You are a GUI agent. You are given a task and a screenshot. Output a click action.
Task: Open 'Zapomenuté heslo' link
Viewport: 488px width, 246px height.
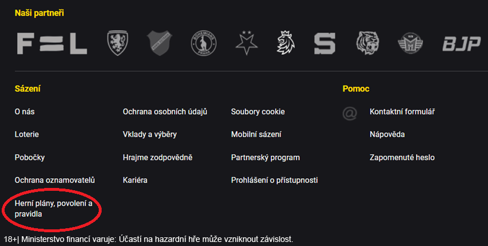[402, 157]
